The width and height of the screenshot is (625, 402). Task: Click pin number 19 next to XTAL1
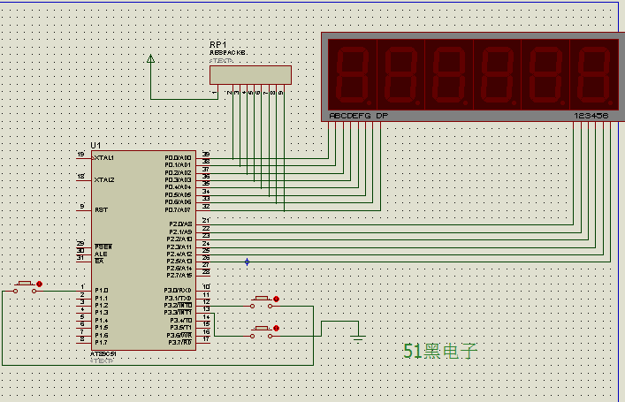[81, 155]
